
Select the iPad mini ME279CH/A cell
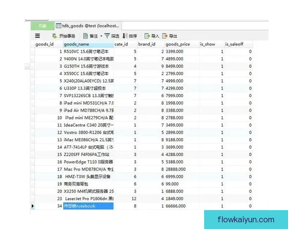88,118
